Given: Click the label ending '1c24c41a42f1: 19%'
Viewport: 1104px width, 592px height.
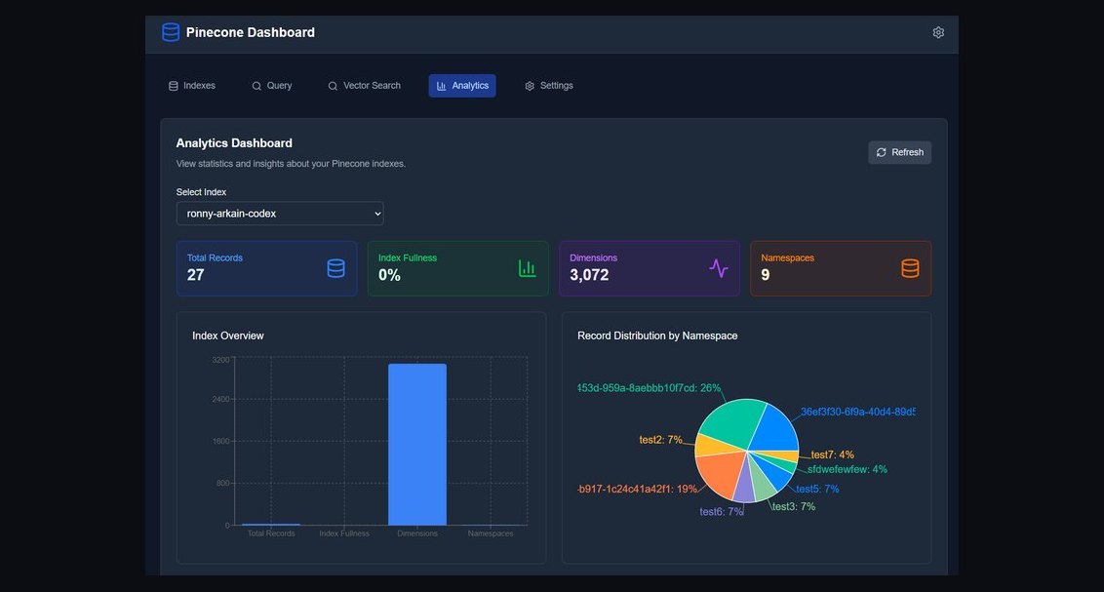Looking at the screenshot, I should pos(638,490).
